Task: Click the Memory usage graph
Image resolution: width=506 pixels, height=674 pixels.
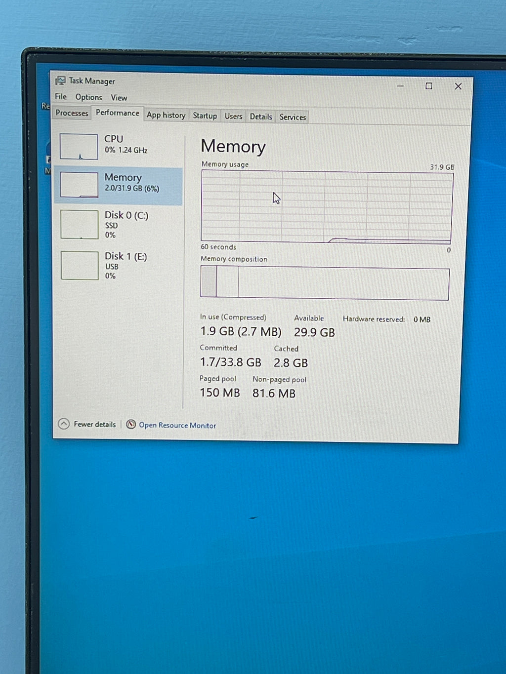Action: click(327, 207)
